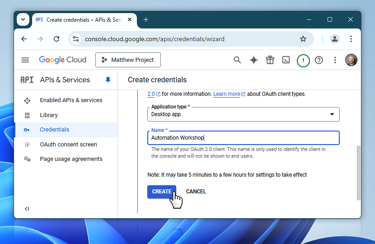Screen dimensions: 375x244
Task: Open the user account avatar
Action: [x=351, y=60]
